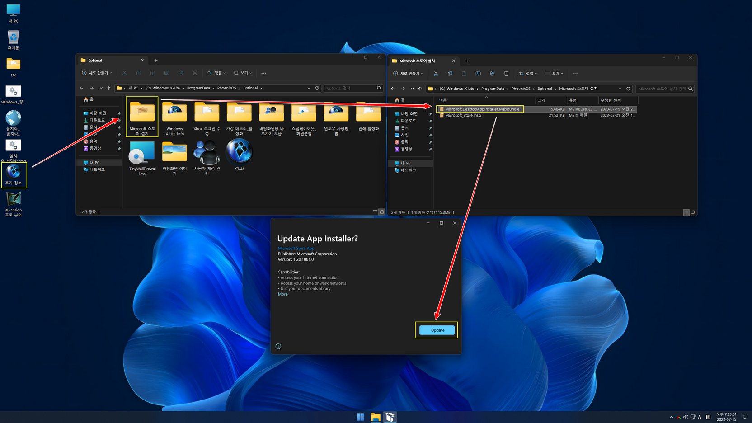752x423 pixels.
Task: Select 다운로드 in Optional window sidebar
Action: tap(97, 120)
